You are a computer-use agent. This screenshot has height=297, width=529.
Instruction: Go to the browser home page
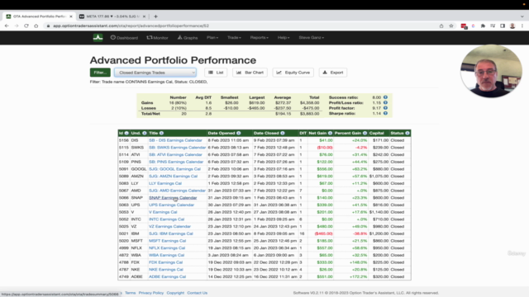[x=36, y=26]
